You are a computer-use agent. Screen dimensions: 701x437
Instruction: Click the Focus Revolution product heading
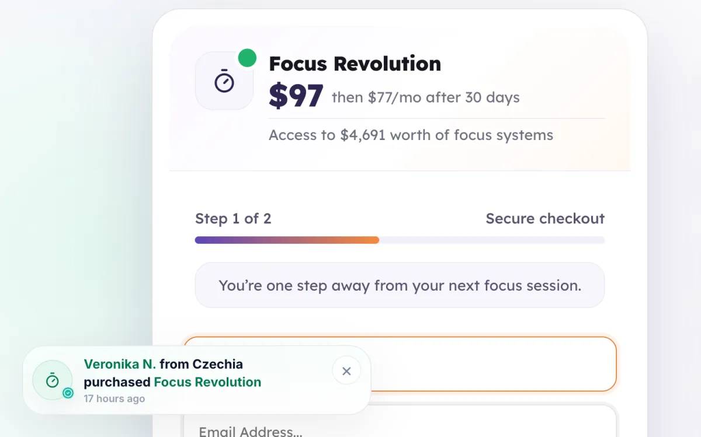coord(355,64)
